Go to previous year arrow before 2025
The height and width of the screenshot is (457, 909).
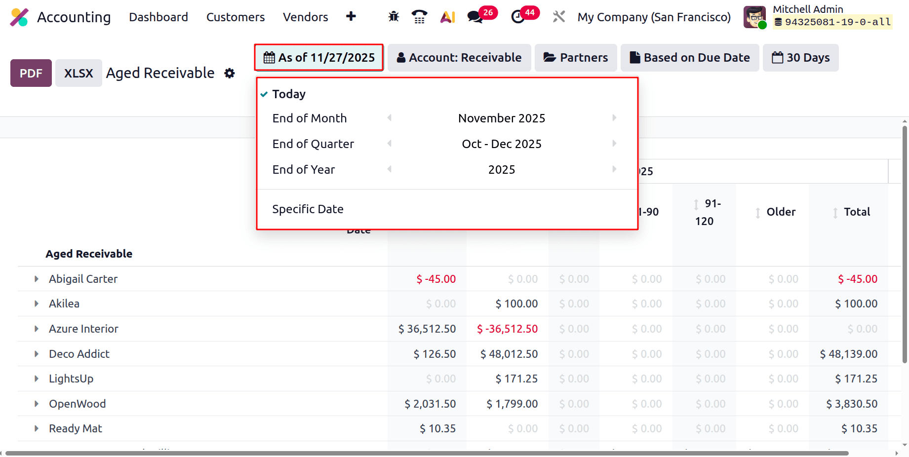390,169
